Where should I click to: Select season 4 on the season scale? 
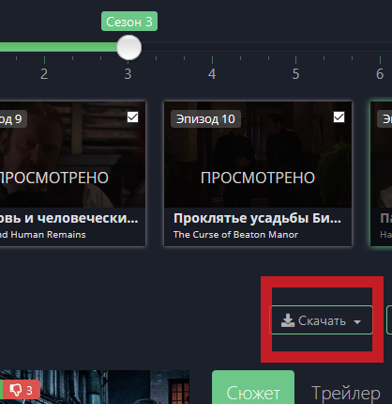[x=212, y=74]
